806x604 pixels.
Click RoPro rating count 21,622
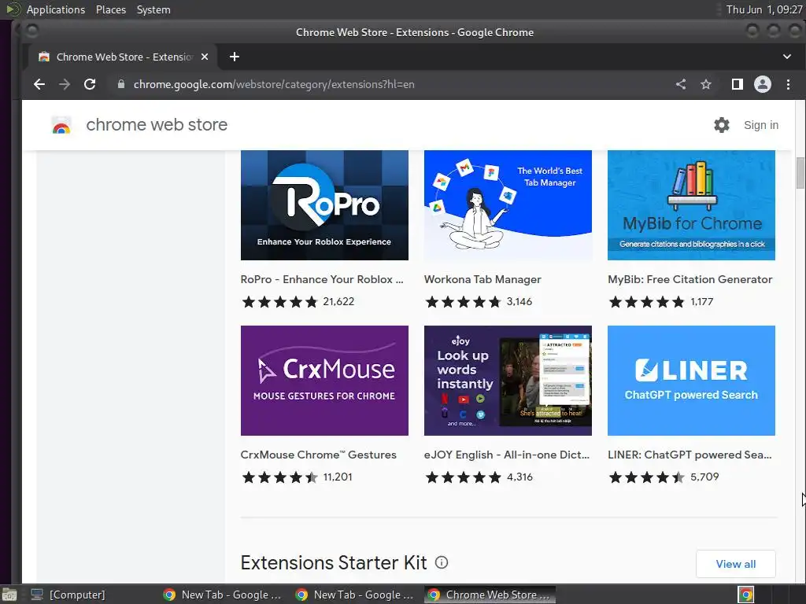point(338,301)
